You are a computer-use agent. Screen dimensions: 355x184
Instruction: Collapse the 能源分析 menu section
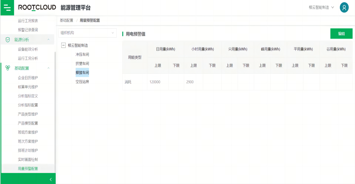(x=48, y=40)
